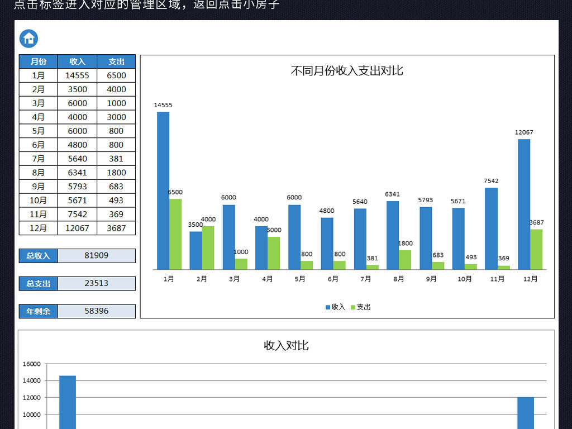The height and width of the screenshot is (429, 572).
Task: Click the 7月 blue bar labeled 5640
Action: tap(360, 239)
